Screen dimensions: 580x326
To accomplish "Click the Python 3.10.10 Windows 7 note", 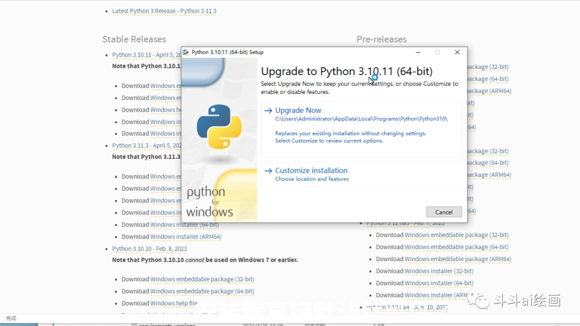I will click(205, 260).
